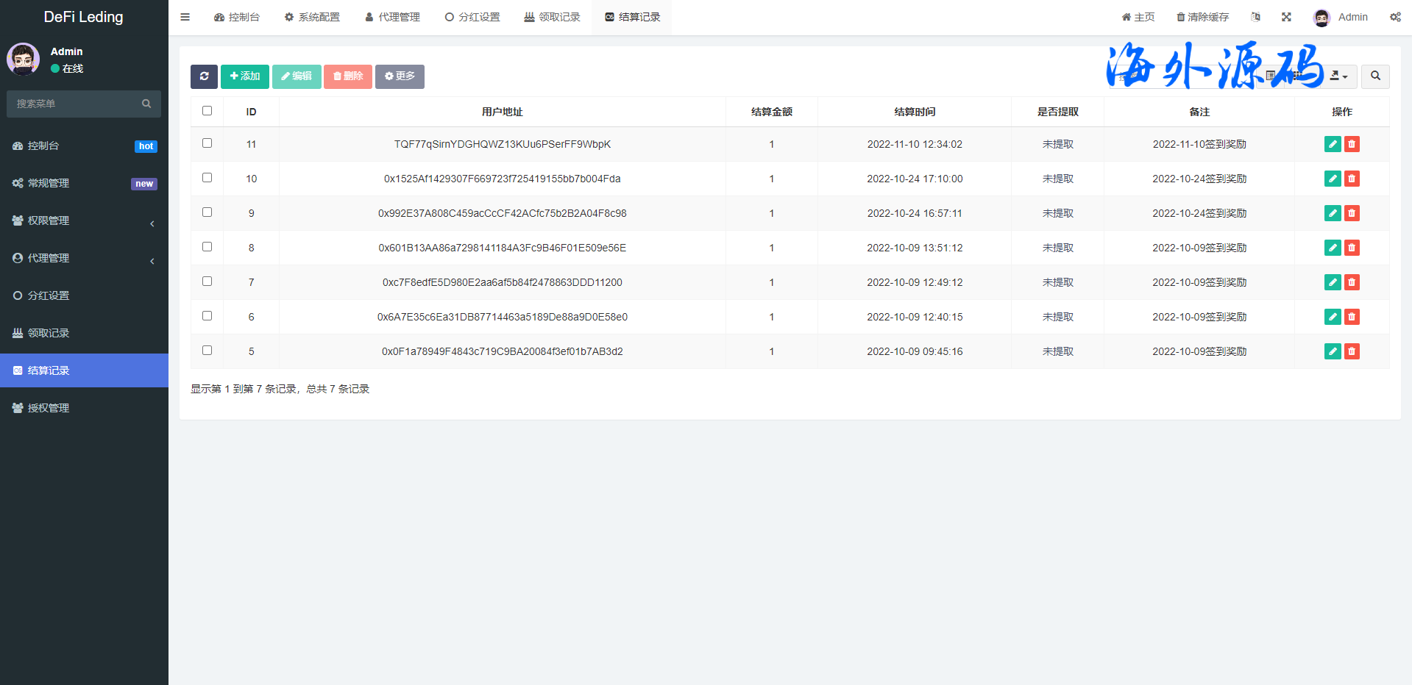Toggle the sidebar hamburger menu

coord(185,17)
